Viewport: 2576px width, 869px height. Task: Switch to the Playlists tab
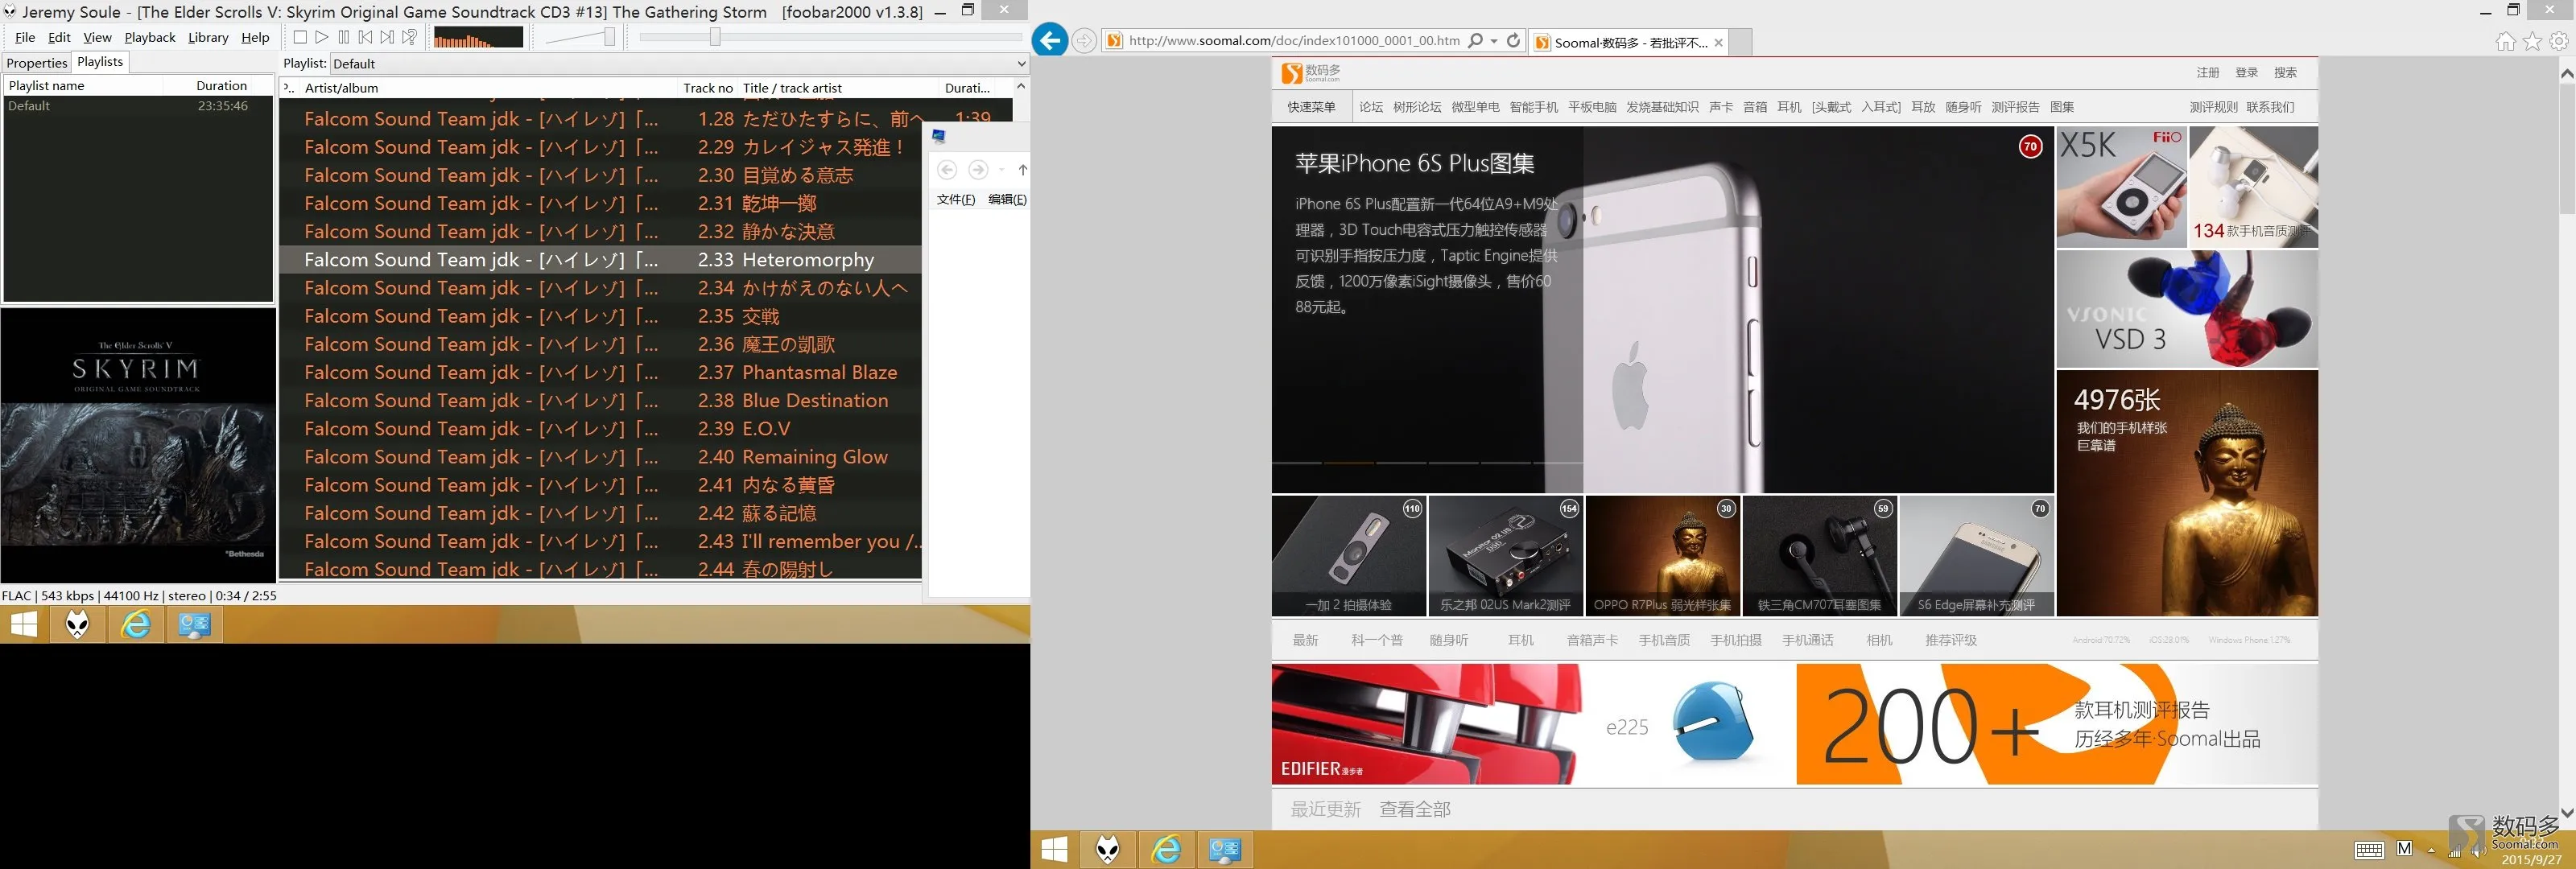click(100, 62)
